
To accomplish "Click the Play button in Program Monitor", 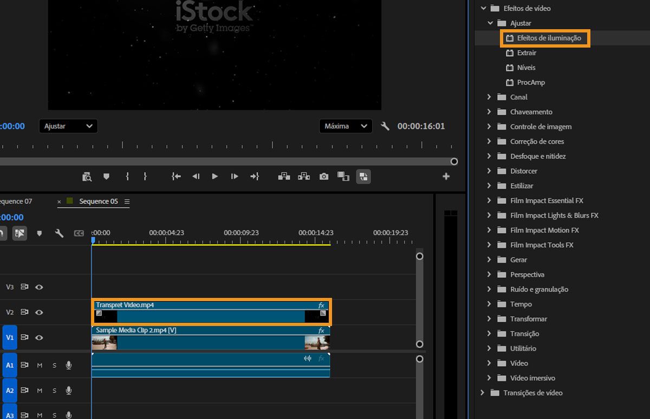I will [x=215, y=176].
